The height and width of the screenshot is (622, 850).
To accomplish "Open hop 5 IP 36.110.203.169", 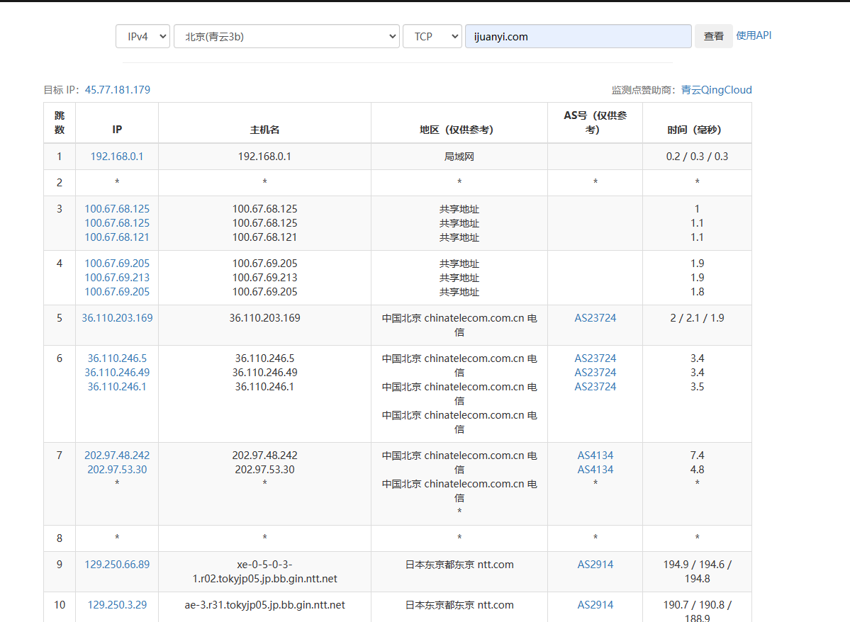I will coord(117,318).
